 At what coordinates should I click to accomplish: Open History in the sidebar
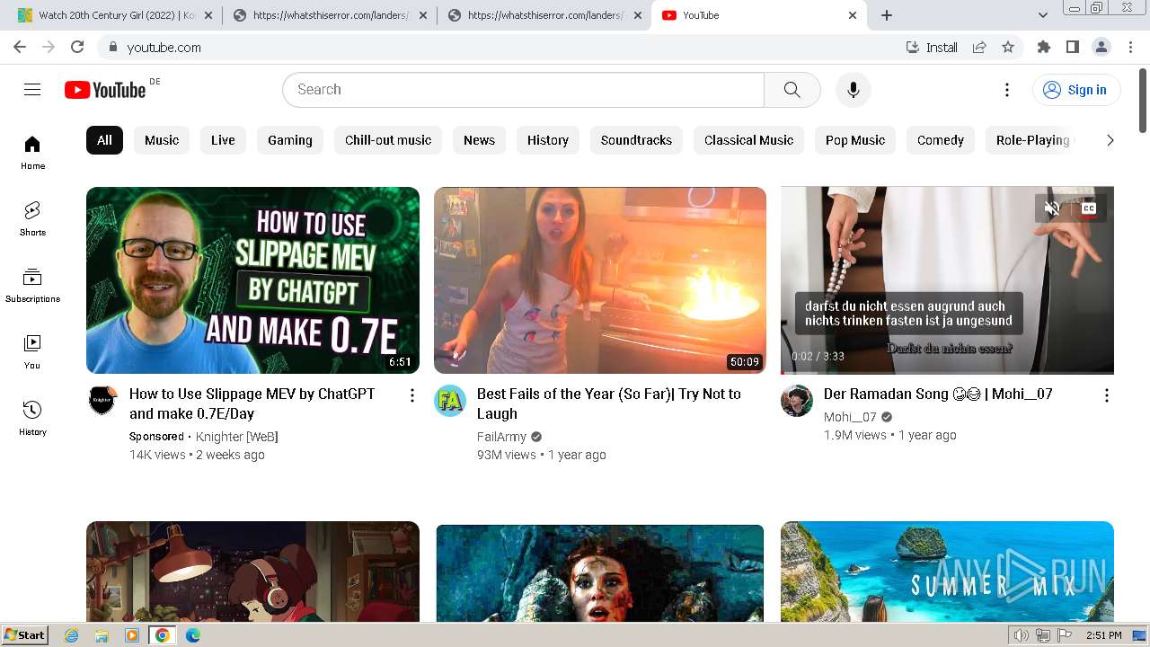tap(32, 419)
